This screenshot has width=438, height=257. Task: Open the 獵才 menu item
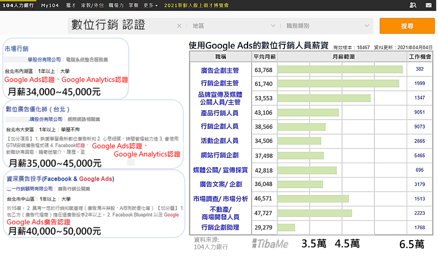point(71,5)
